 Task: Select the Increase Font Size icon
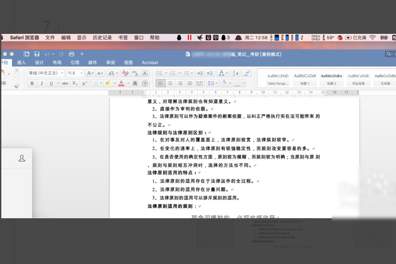[90, 72]
